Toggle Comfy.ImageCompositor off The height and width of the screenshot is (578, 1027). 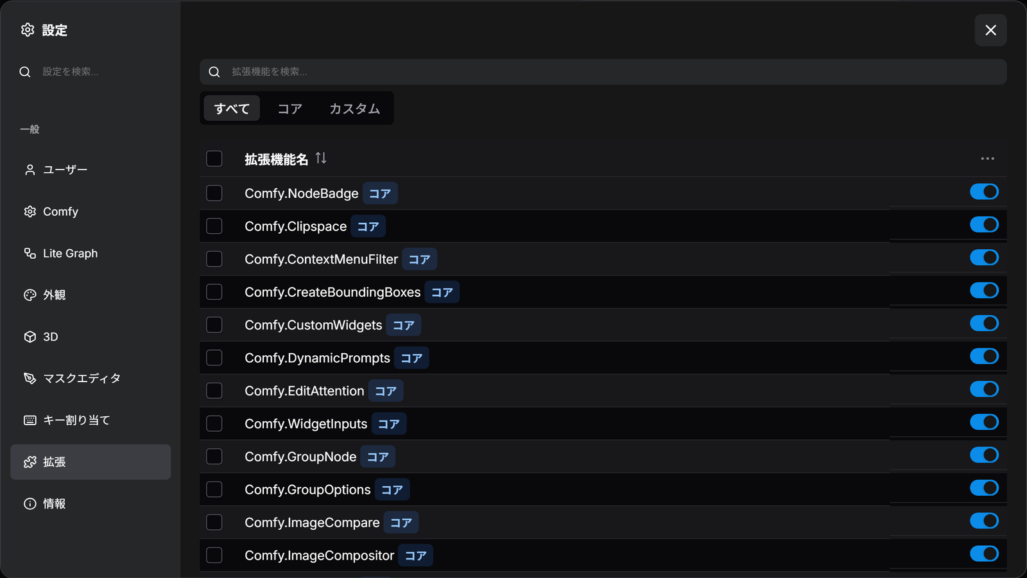tap(984, 554)
